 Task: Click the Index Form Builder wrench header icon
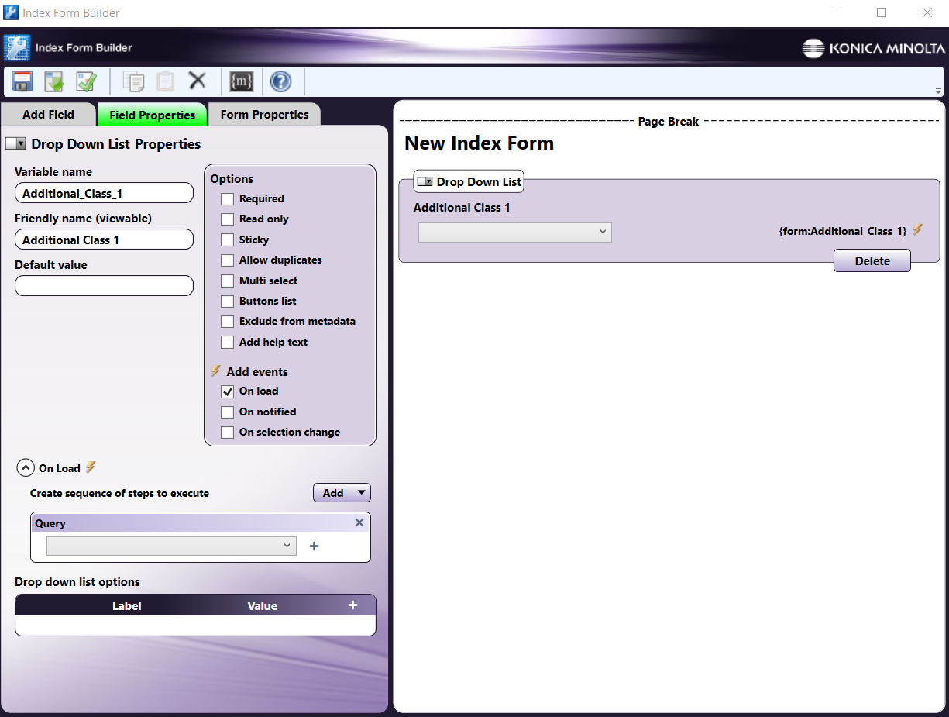(x=16, y=47)
